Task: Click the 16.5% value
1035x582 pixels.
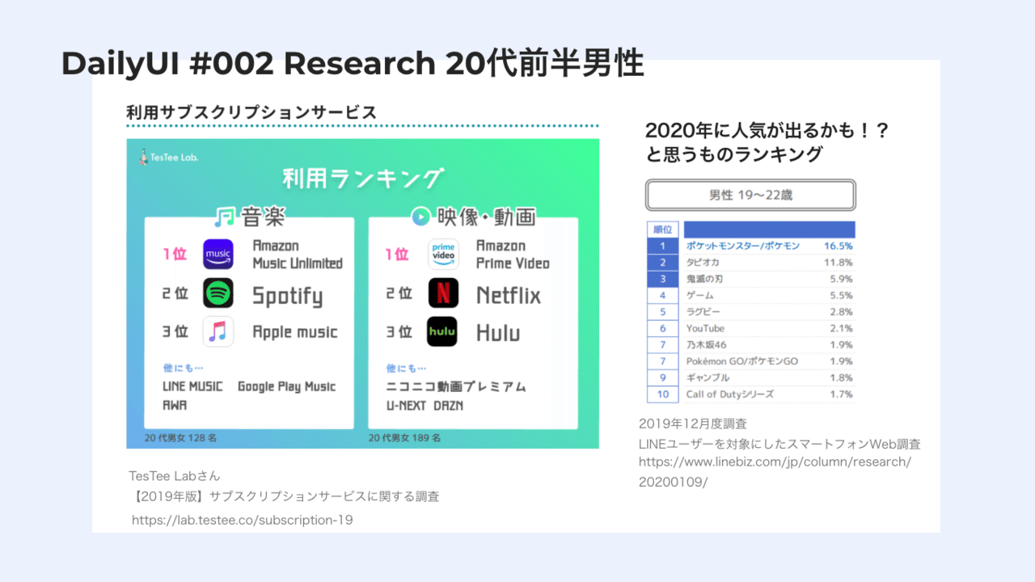Action: pos(839,246)
